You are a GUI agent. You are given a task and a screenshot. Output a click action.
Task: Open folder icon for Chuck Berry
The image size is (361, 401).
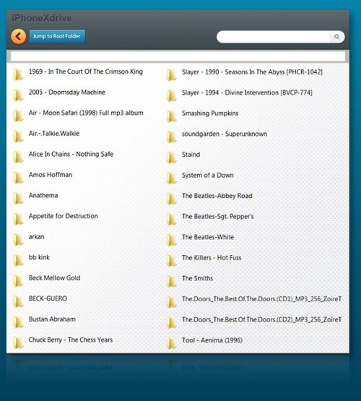pyautogui.click(x=18, y=343)
